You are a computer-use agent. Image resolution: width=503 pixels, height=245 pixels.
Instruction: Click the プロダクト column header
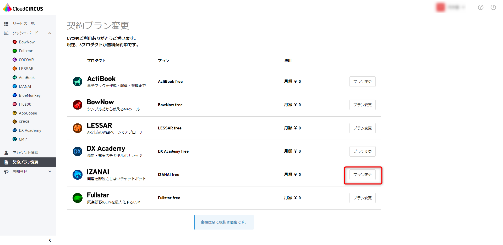[96, 60]
